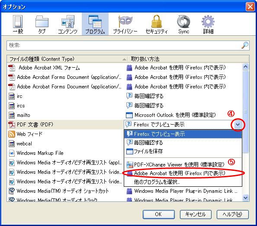Click the search magnifier icon
This screenshot has width=257, height=226.
(x=245, y=45)
